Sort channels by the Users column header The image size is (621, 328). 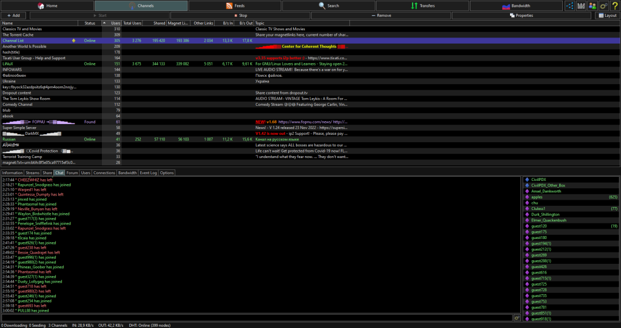(x=112, y=24)
